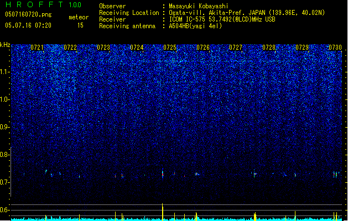The image size is (348, 221).
Task: Click the double meteor echo near 0730
Action: 335,174
